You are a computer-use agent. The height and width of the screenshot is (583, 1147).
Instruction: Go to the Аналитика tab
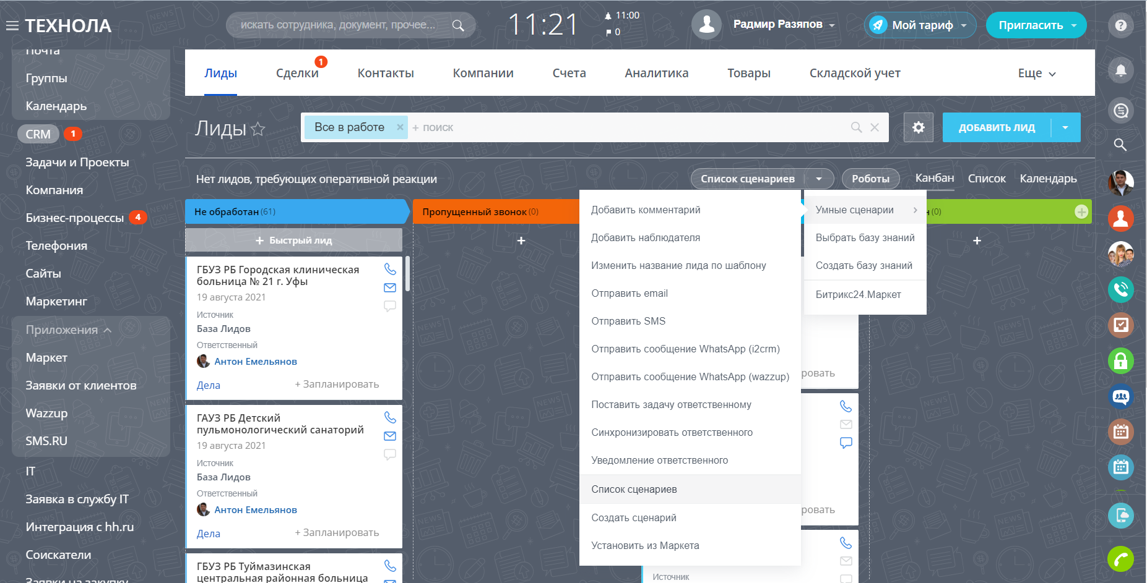656,73
